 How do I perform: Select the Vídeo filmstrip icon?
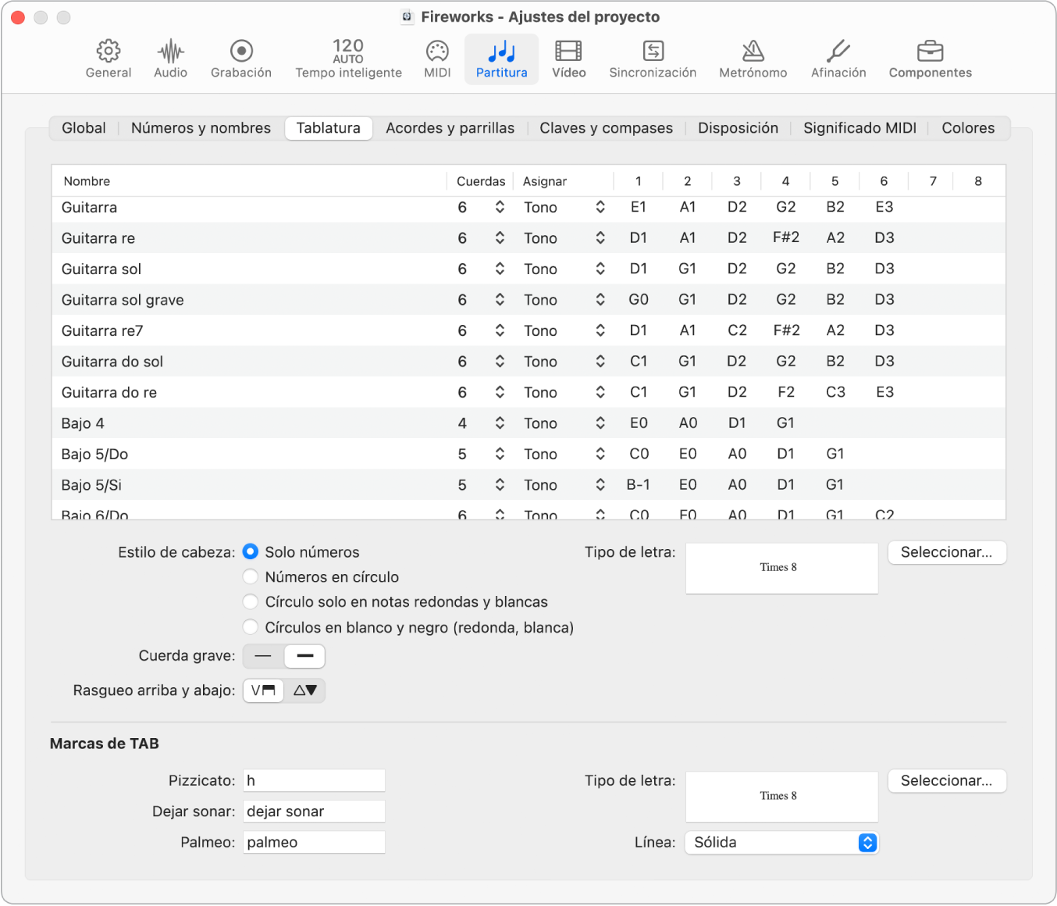568,59
